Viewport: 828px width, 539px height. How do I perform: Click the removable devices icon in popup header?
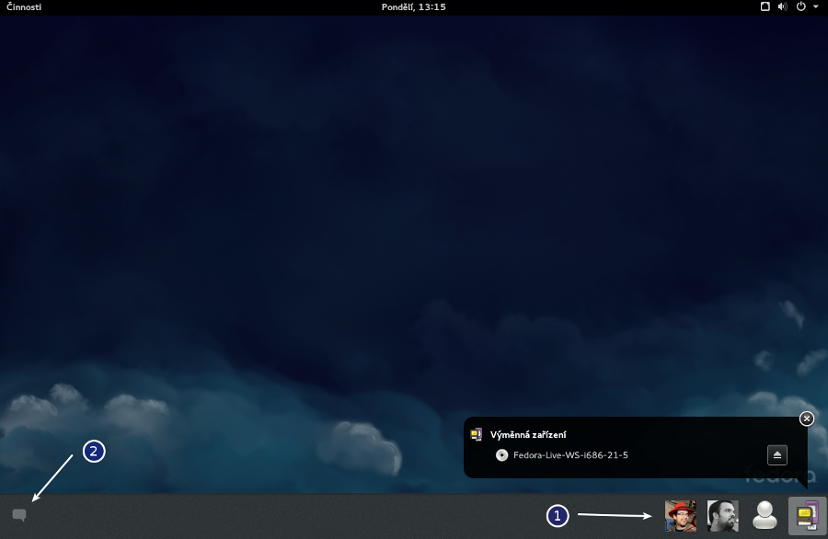pos(477,434)
